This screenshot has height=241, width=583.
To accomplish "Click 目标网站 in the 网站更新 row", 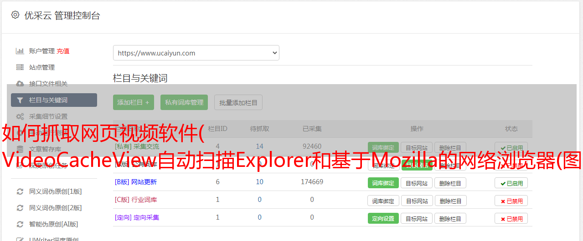I will (417, 183).
